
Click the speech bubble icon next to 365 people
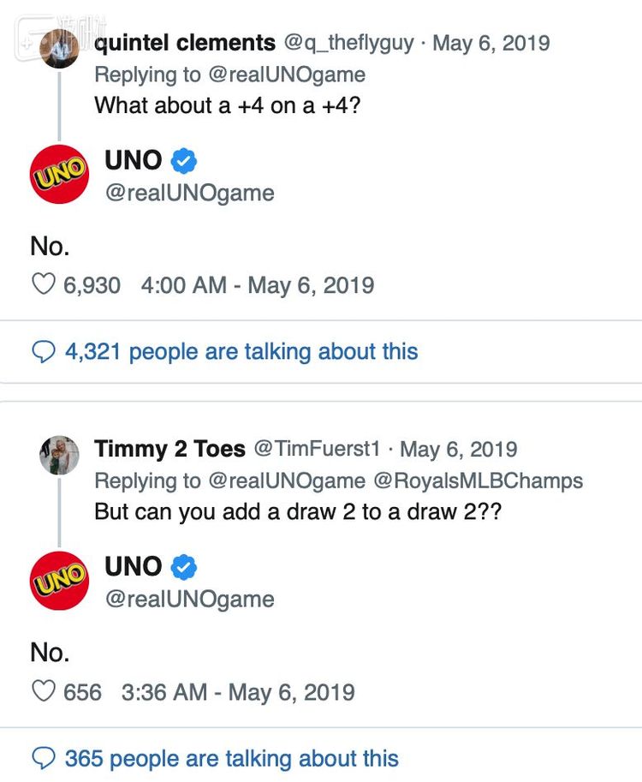click(43, 758)
